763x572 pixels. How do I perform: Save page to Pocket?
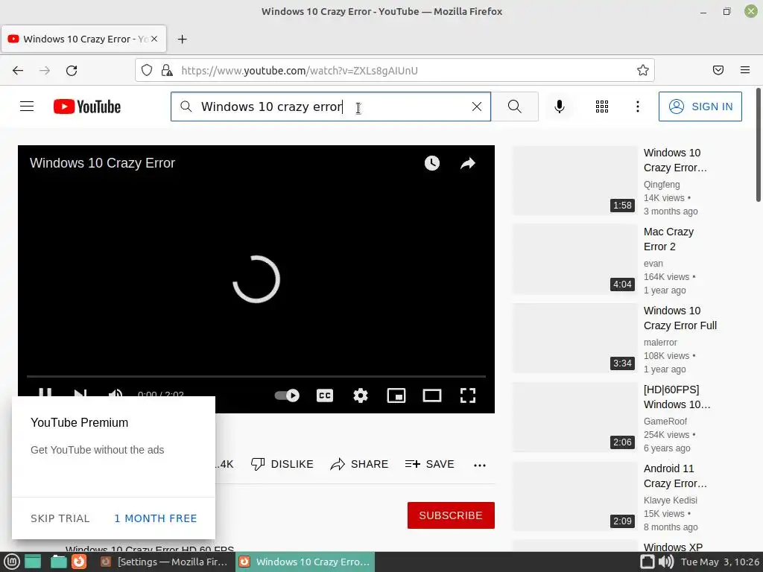pyautogui.click(x=718, y=71)
